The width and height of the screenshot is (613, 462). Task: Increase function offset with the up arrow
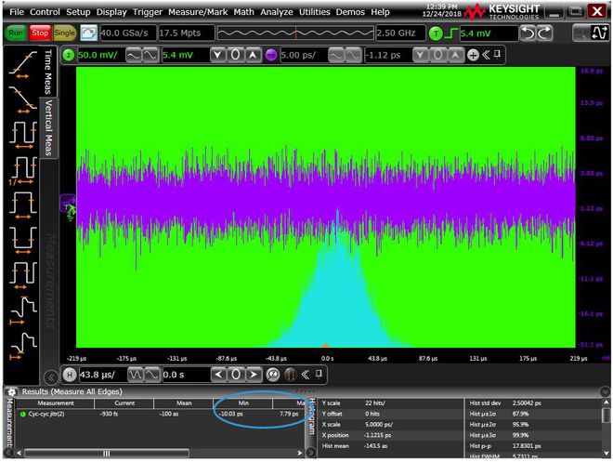[455, 55]
